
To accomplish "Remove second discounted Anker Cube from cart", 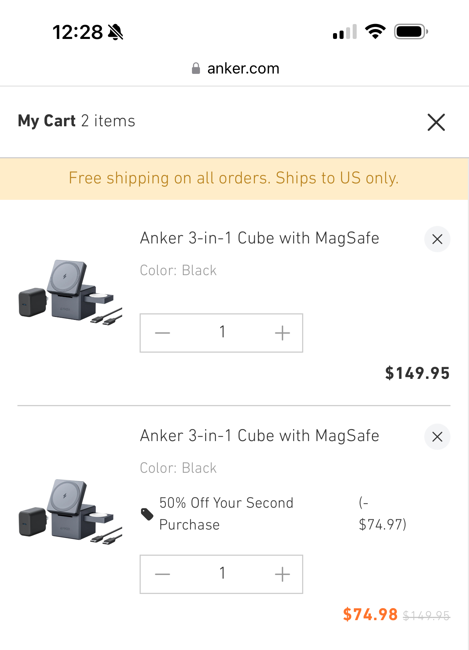I will click(437, 436).
